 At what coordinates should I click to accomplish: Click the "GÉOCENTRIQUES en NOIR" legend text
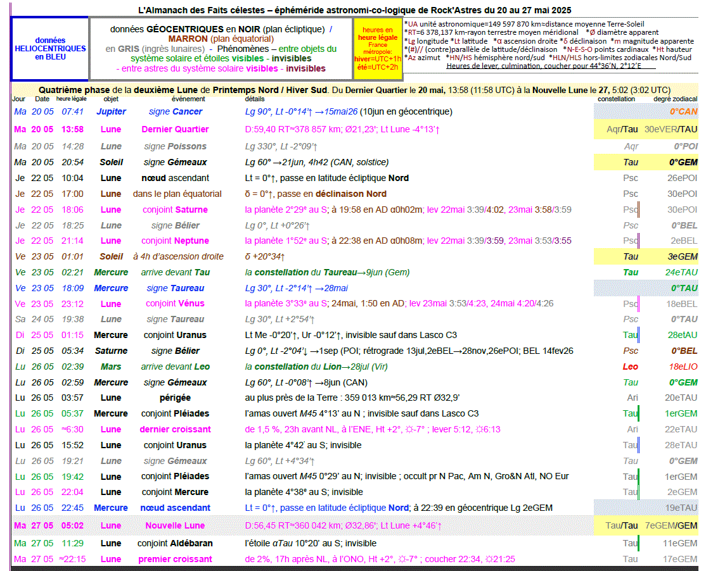click(x=203, y=30)
